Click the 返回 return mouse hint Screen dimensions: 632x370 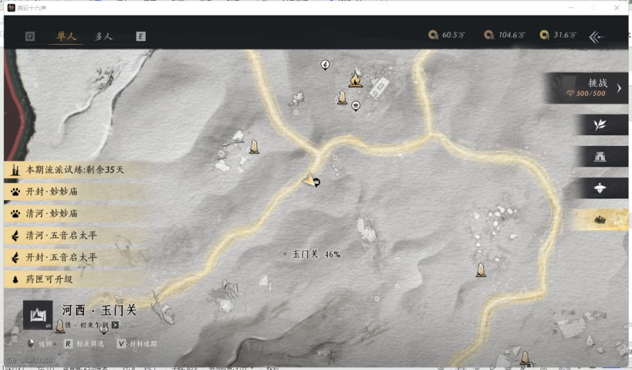pyautogui.click(x=42, y=344)
